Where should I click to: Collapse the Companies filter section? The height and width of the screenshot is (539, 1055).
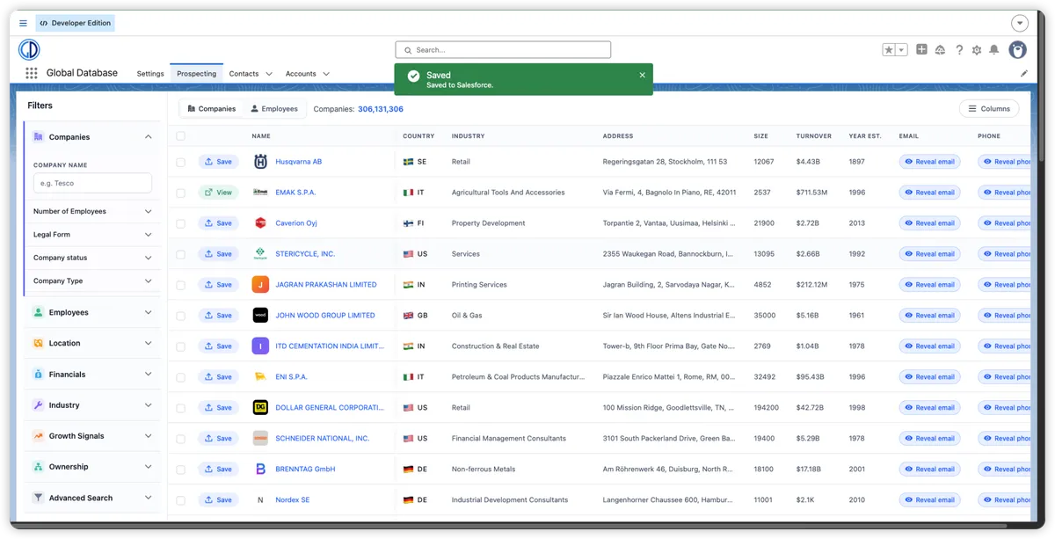click(148, 137)
